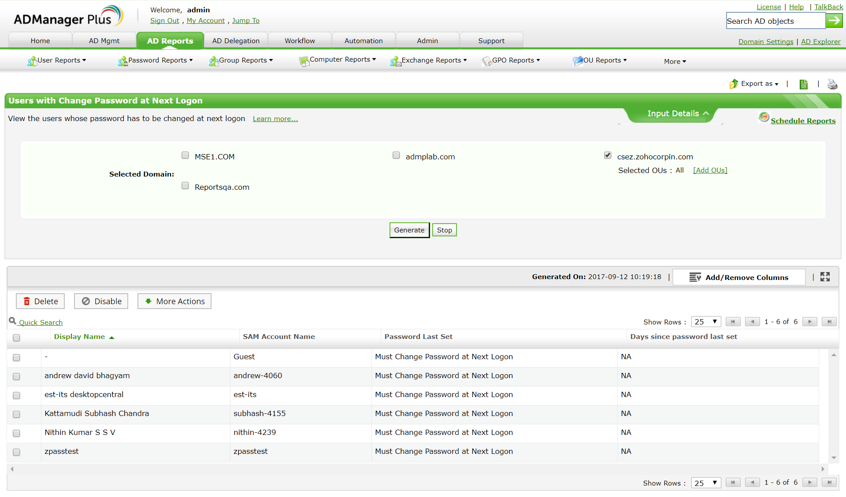Go to last page arrow icon
The width and height of the screenshot is (846, 497).
[829, 322]
